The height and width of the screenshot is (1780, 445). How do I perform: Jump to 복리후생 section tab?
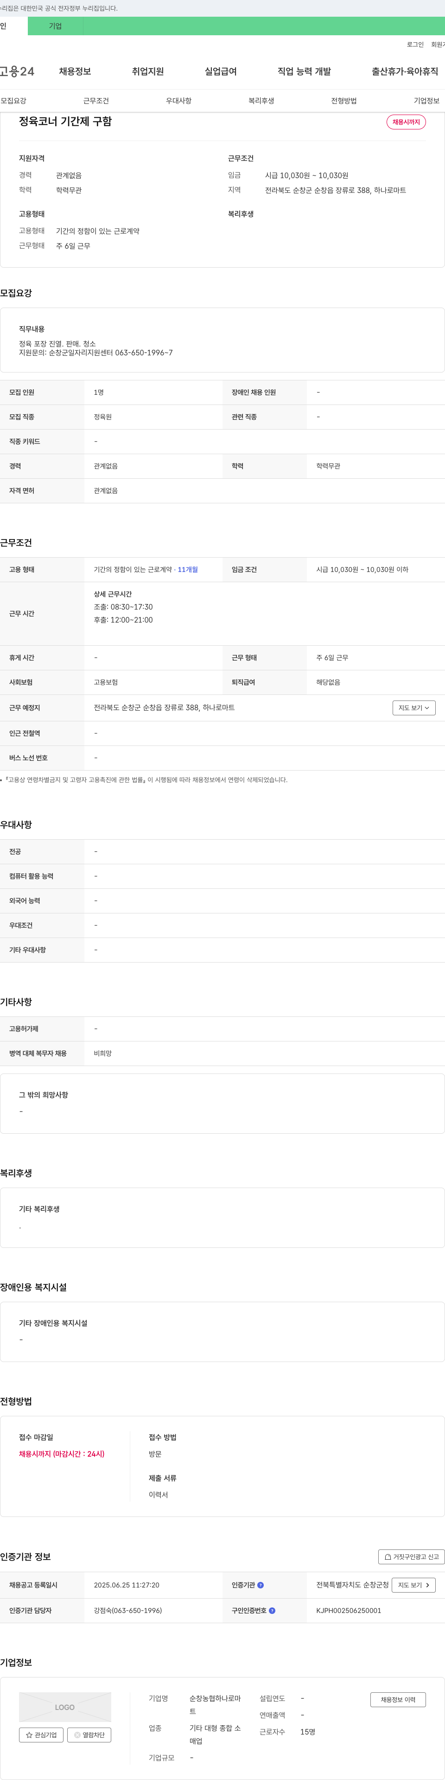pos(261,101)
